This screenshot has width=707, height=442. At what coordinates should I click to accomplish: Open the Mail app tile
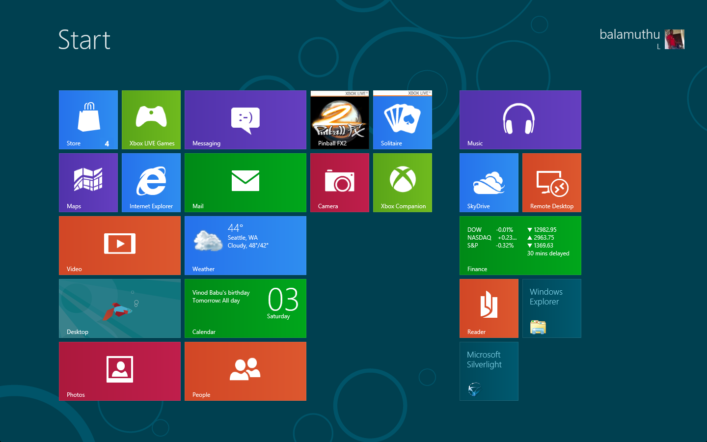(245, 183)
